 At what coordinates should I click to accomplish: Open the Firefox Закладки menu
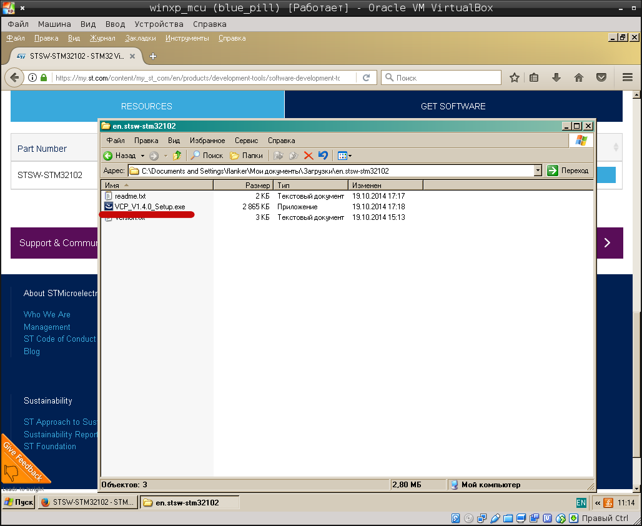(x=141, y=38)
